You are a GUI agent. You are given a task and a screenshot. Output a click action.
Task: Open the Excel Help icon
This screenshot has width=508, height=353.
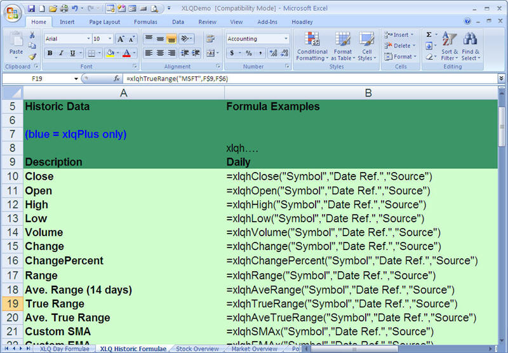(x=467, y=22)
